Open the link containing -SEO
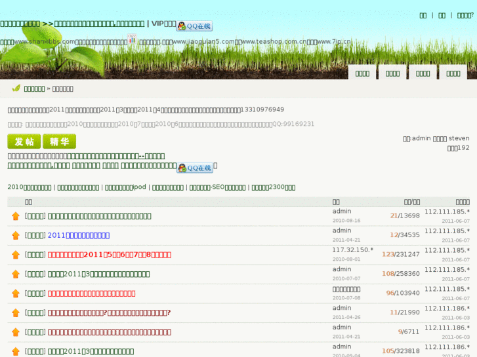This screenshot has height=357, width=477. point(218,187)
